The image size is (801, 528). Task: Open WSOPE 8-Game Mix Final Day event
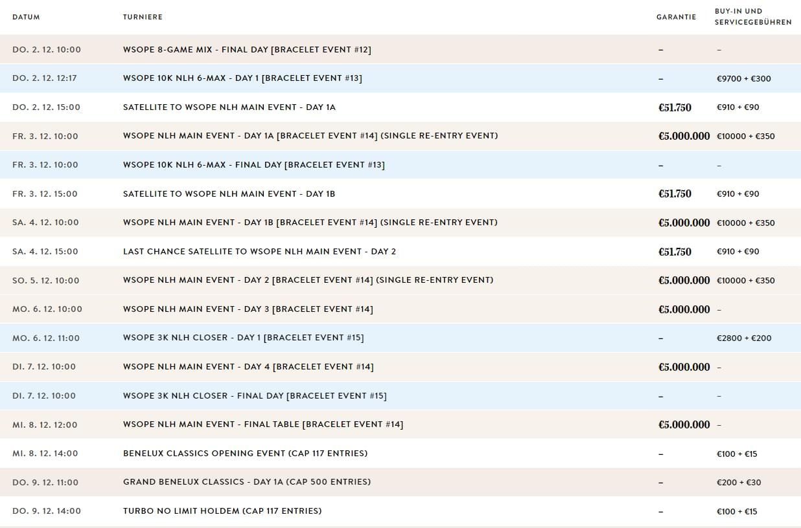[247, 49]
